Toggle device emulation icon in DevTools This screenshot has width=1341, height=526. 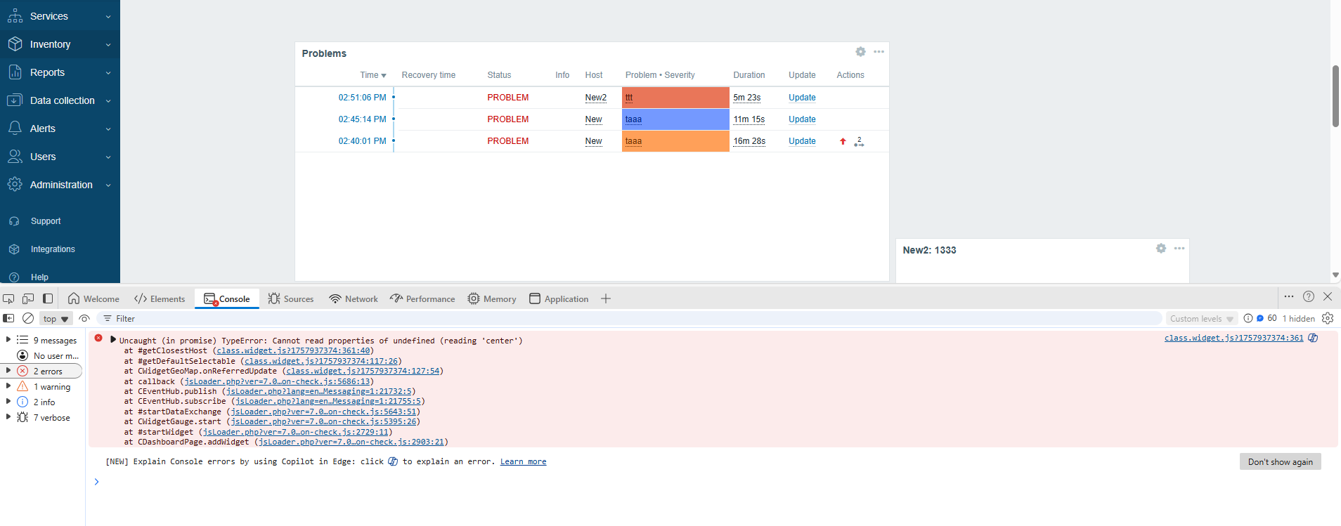28,298
